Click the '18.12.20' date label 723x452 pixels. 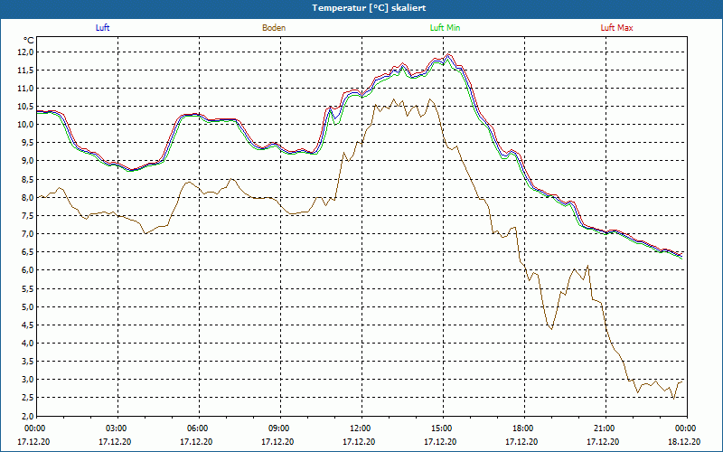(684, 442)
